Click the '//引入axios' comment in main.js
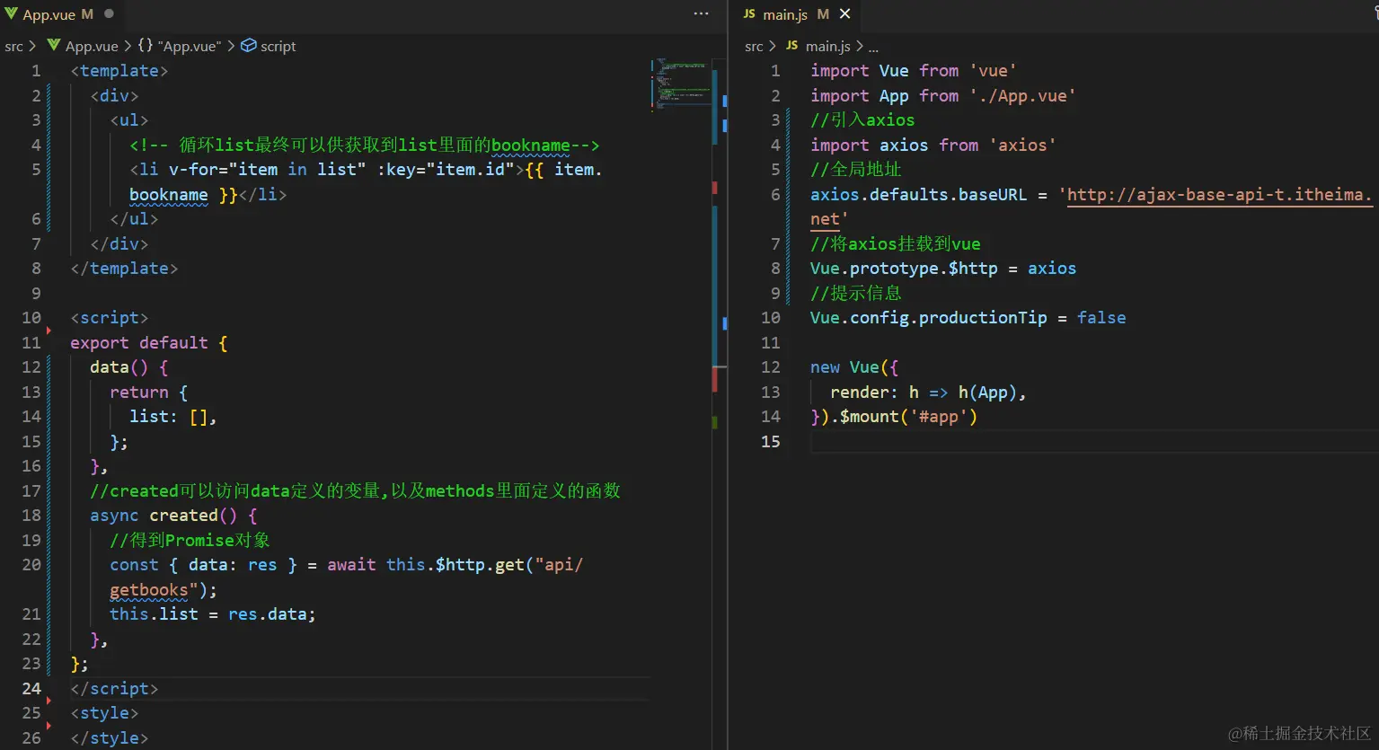The image size is (1379, 750). tap(862, 120)
